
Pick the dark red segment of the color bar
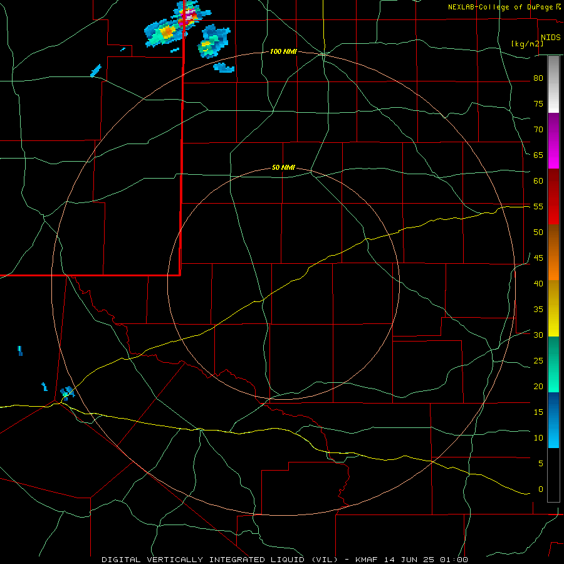pyautogui.click(x=553, y=197)
